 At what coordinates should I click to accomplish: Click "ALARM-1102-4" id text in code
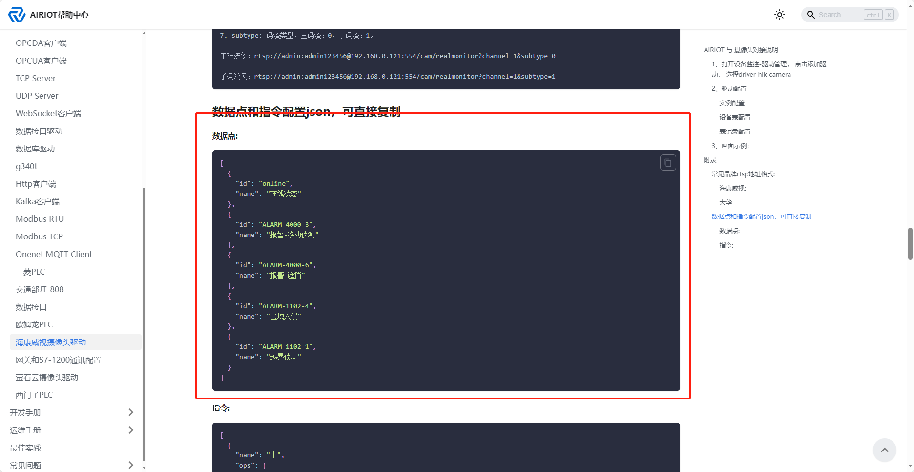click(x=287, y=306)
